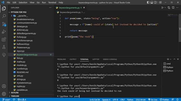
Task: Open editor More Actions ellipsis
Action: 177,8
